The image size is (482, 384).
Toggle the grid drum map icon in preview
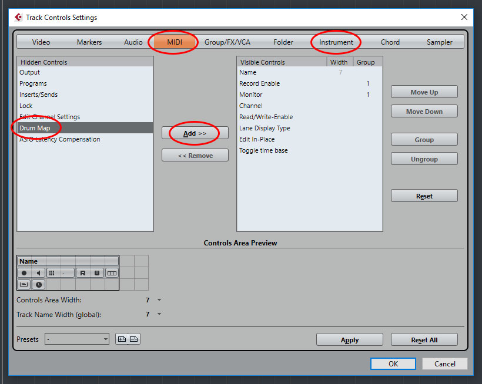tap(52, 273)
